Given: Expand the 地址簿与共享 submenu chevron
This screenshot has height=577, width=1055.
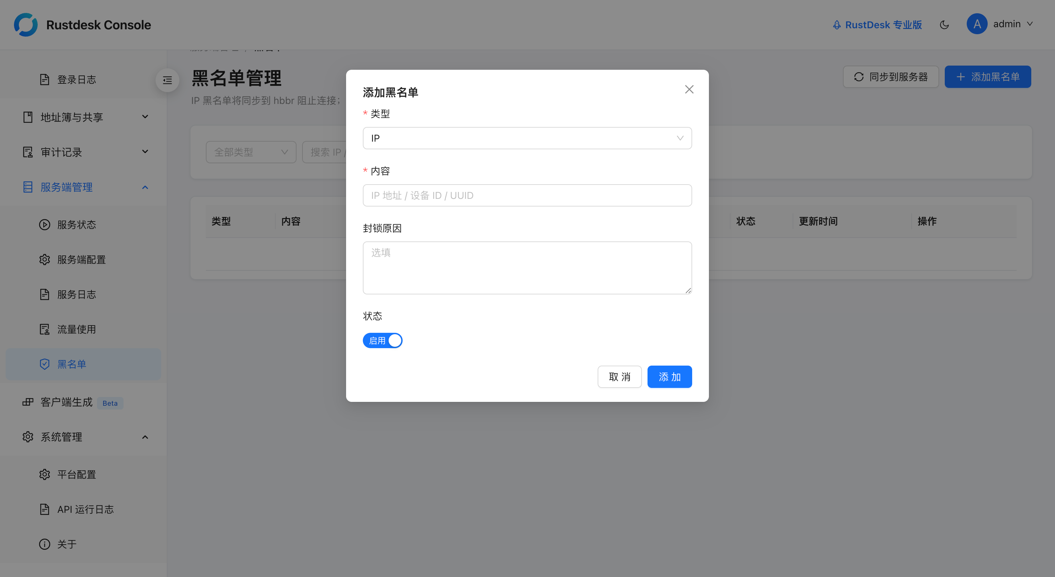Looking at the screenshot, I should (145, 117).
